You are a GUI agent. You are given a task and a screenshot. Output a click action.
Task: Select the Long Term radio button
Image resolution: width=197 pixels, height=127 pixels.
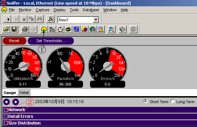tap(172, 101)
